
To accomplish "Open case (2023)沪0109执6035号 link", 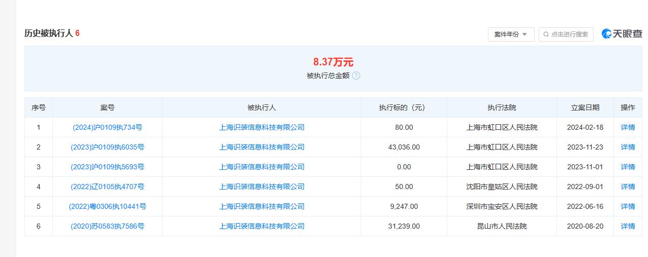I will 107,147.
